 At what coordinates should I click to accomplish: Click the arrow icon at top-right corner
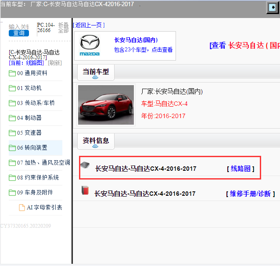pos(273,7)
